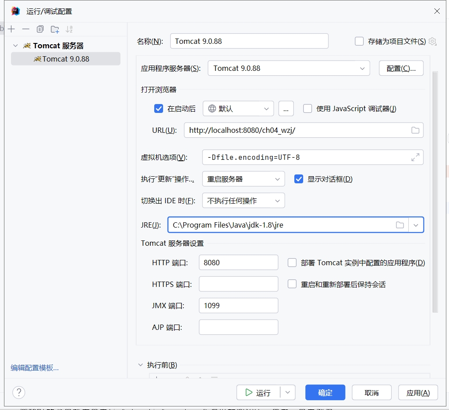The image size is (449, 410).
Task: Uncheck the 在启动后 checkbox
Action: [x=159, y=108]
